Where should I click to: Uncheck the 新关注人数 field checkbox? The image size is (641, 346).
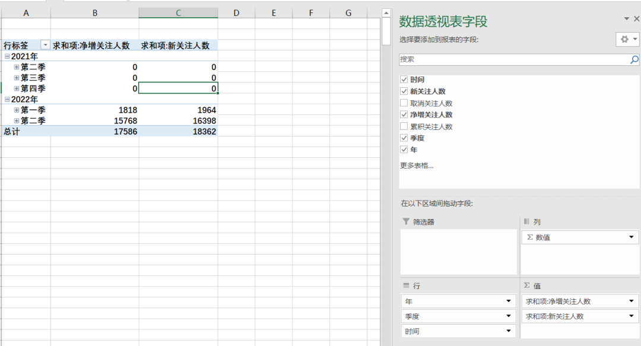pyautogui.click(x=404, y=91)
